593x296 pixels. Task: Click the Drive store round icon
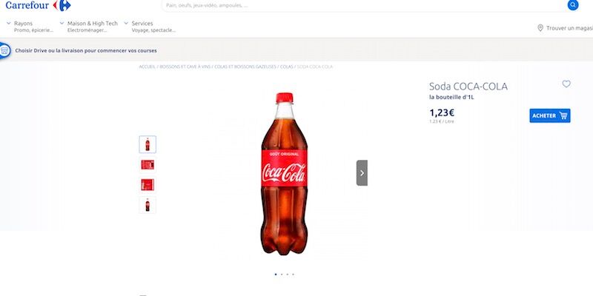click(x=4, y=50)
